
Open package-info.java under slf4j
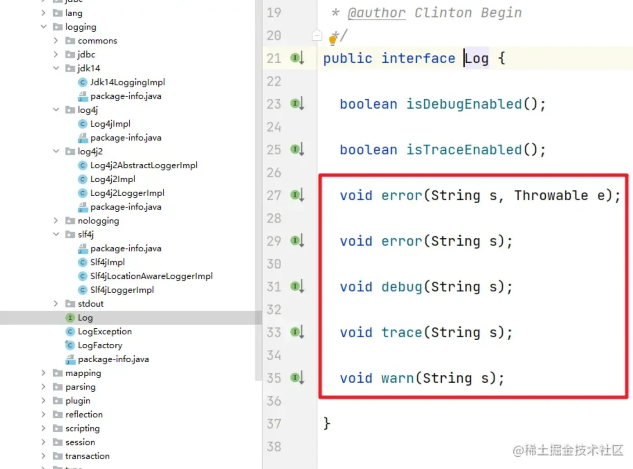[126, 249]
